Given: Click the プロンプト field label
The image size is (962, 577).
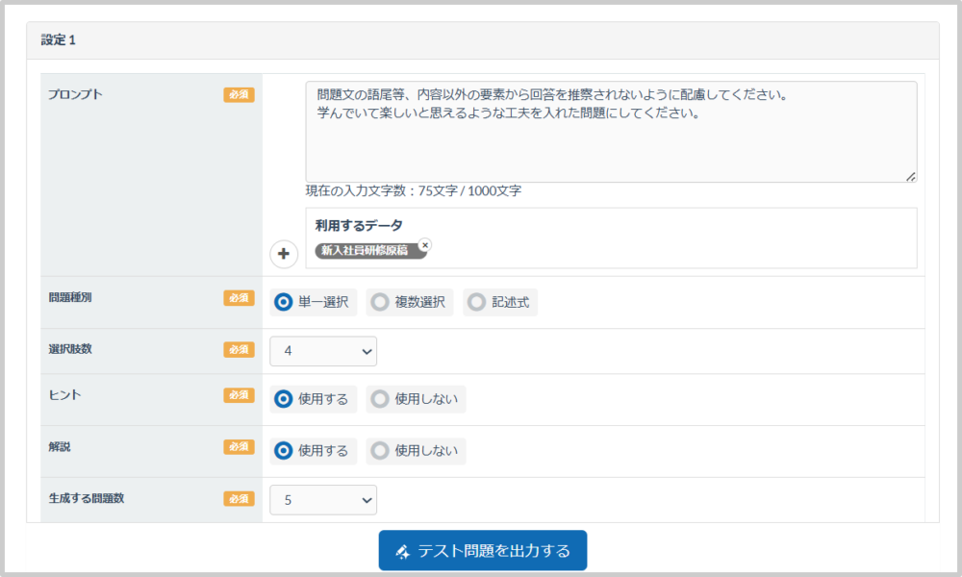Looking at the screenshot, I should (75, 94).
